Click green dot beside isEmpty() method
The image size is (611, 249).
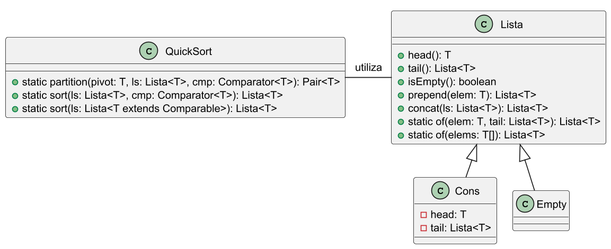click(401, 81)
